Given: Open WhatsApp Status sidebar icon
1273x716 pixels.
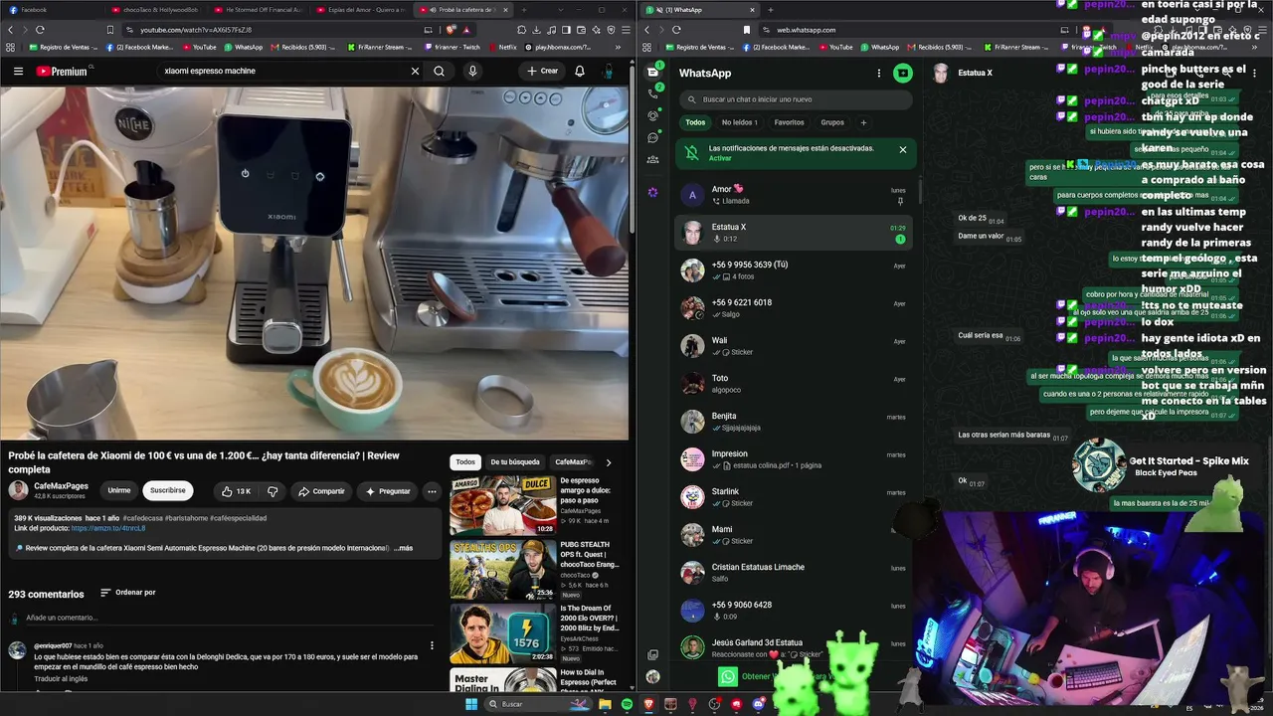Looking at the screenshot, I should click(x=652, y=115).
